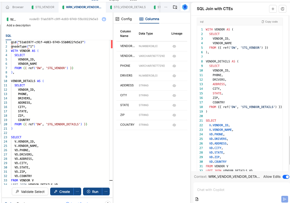This screenshot has height=203, width=290.
Task: Click the Validate Select button
Action: click(x=30, y=192)
